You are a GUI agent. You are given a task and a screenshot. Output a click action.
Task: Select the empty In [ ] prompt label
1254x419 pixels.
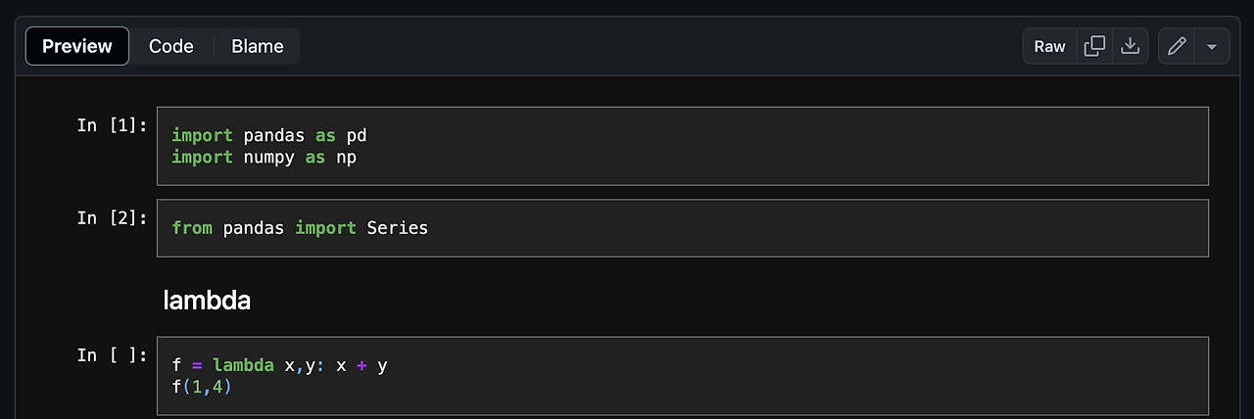tap(113, 355)
